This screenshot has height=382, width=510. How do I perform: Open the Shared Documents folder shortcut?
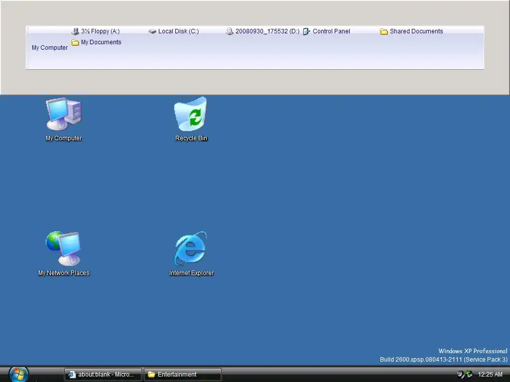coord(411,31)
